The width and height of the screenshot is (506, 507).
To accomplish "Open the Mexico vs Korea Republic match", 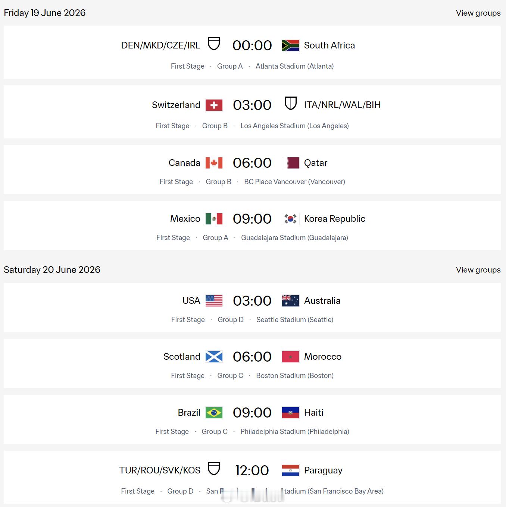I will click(x=252, y=226).
